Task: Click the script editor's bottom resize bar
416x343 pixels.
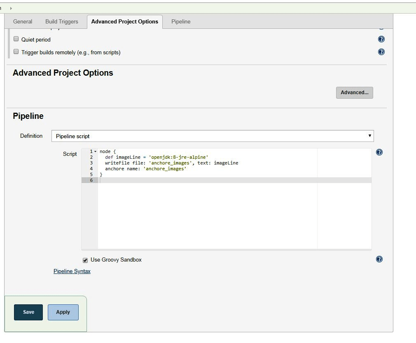Action: (226, 250)
